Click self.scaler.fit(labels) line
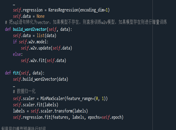Image resolution: width=176 pixels, height=130 pixels. (x=36, y=105)
